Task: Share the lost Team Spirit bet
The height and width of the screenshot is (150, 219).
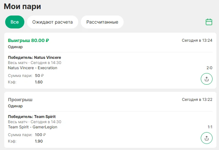Action: pyautogui.click(x=207, y=138)
